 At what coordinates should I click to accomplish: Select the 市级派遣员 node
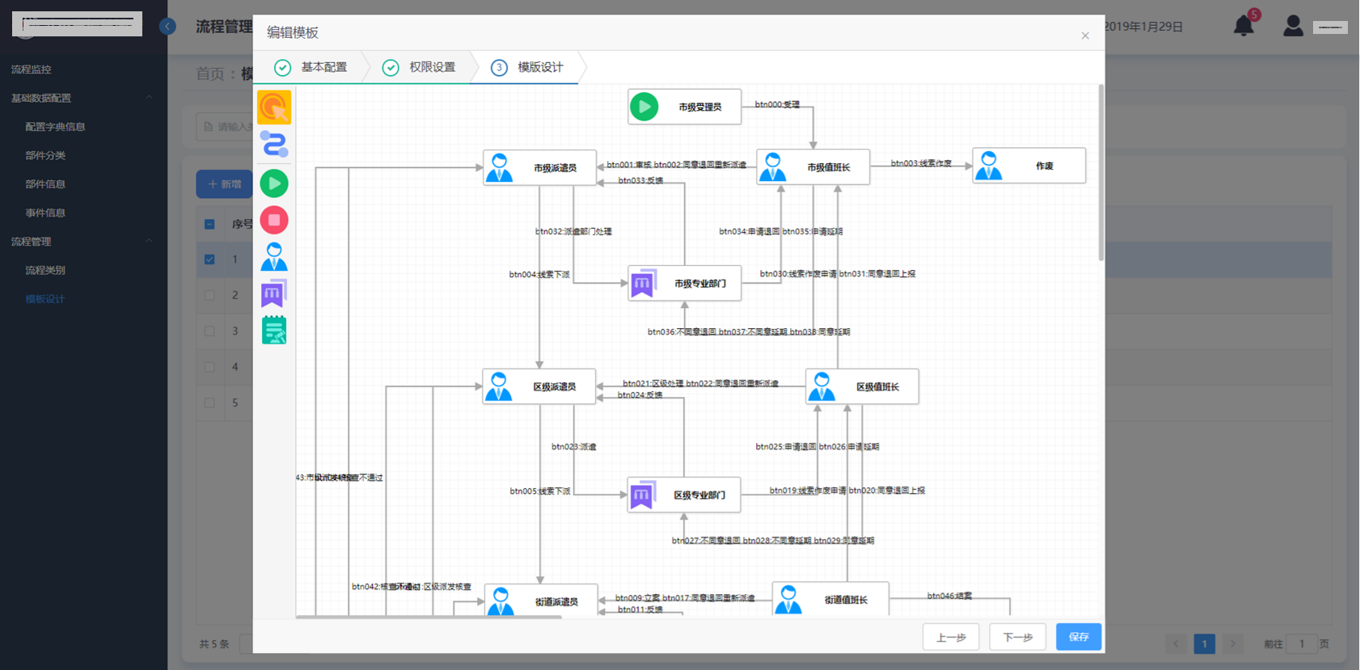click(539, 168)
